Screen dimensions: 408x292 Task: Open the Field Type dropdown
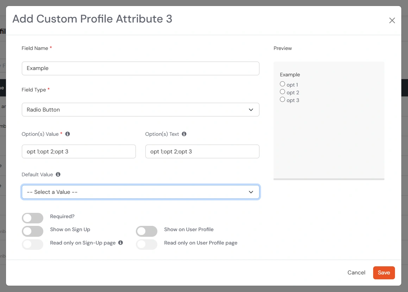[x=140, y=109]
